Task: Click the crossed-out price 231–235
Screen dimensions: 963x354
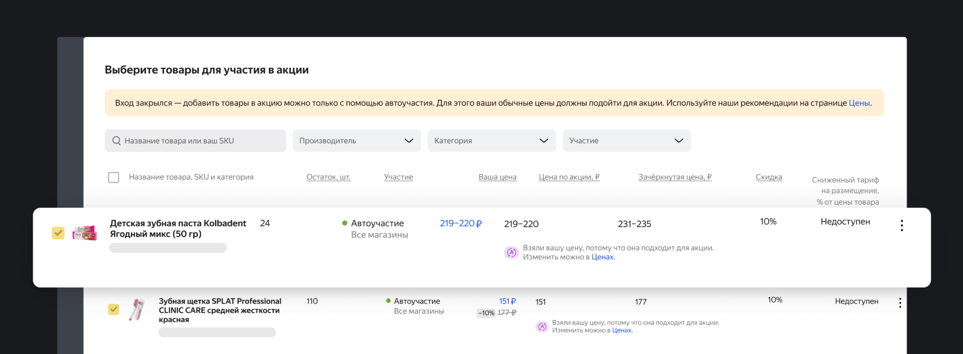Action: point(634,224)
